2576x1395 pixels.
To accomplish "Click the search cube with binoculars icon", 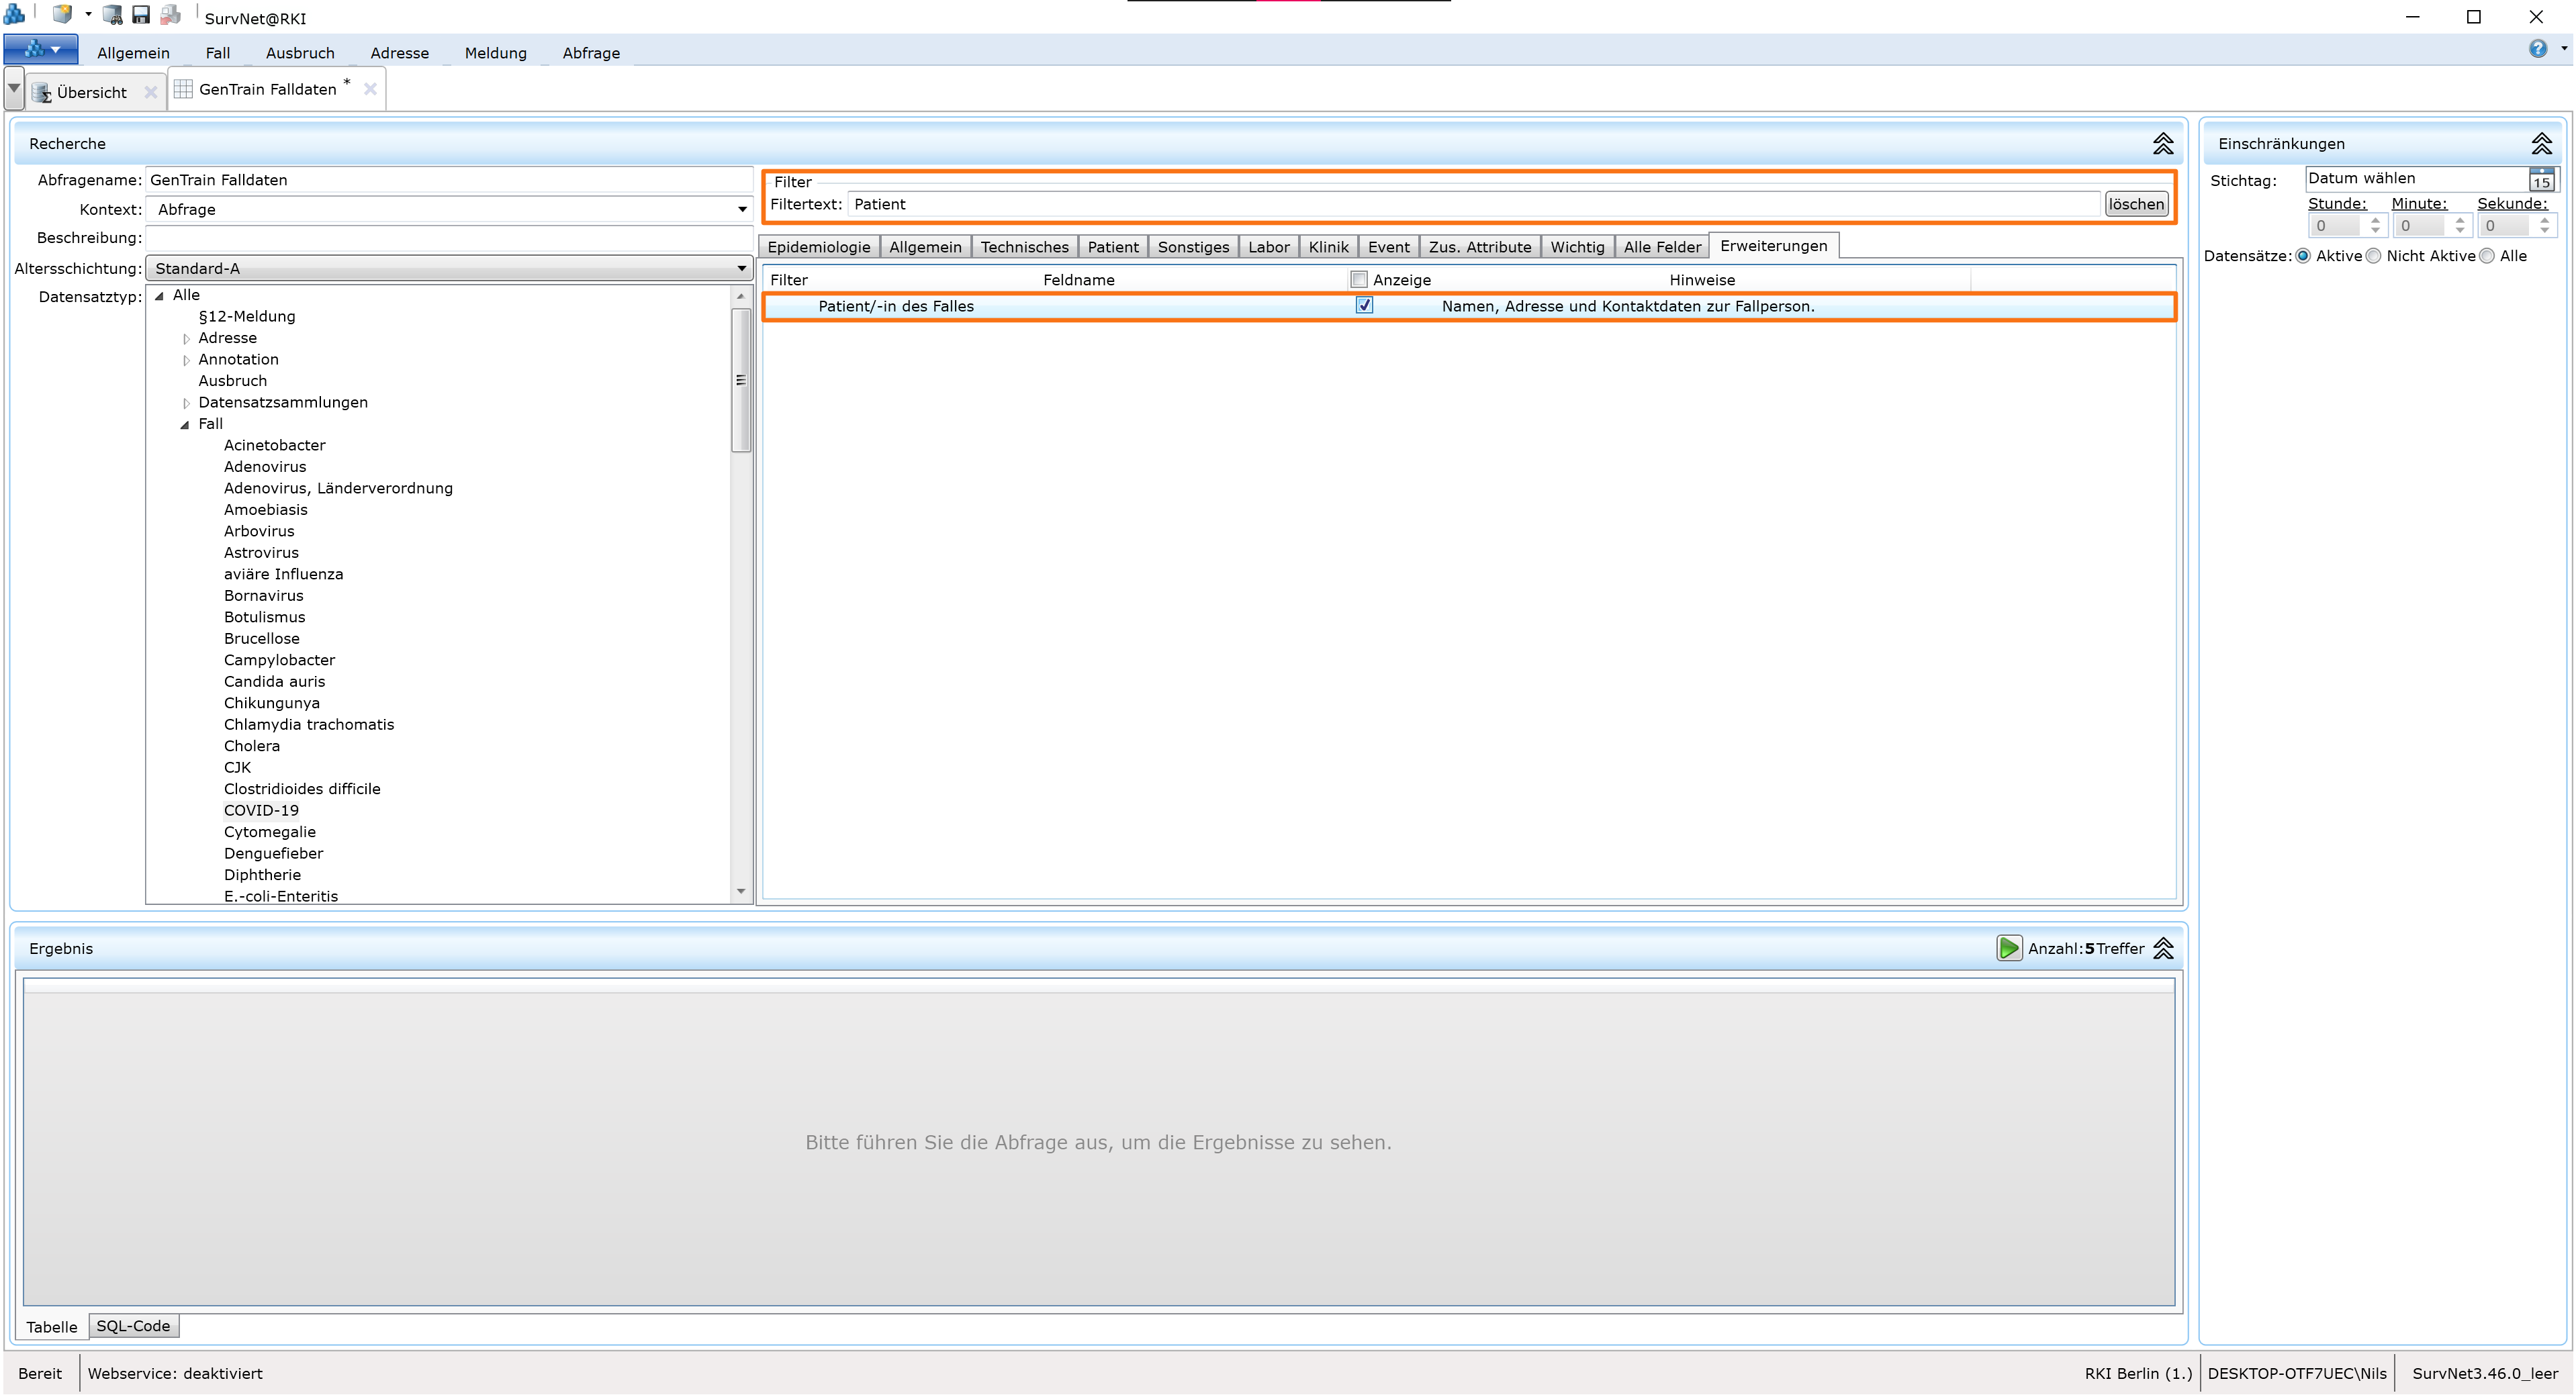I will tap(113, 15).
